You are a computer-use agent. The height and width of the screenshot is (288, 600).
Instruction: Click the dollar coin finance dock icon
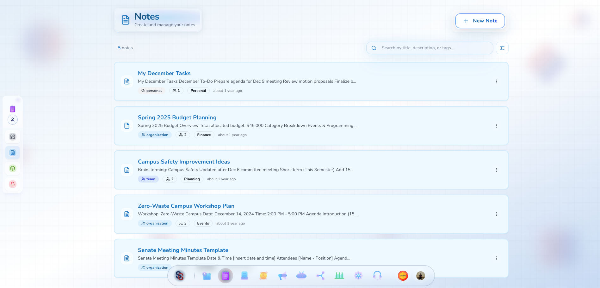(x=263, y=276)
